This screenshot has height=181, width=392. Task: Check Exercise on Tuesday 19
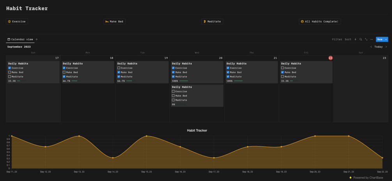(119, 68)
